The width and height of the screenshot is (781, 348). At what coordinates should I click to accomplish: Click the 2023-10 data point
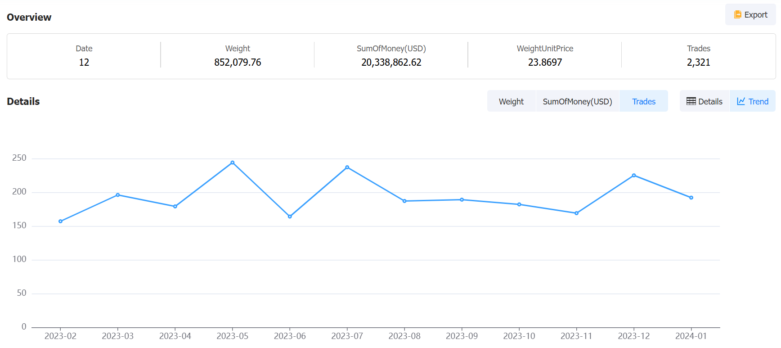[x=519, y=204]
